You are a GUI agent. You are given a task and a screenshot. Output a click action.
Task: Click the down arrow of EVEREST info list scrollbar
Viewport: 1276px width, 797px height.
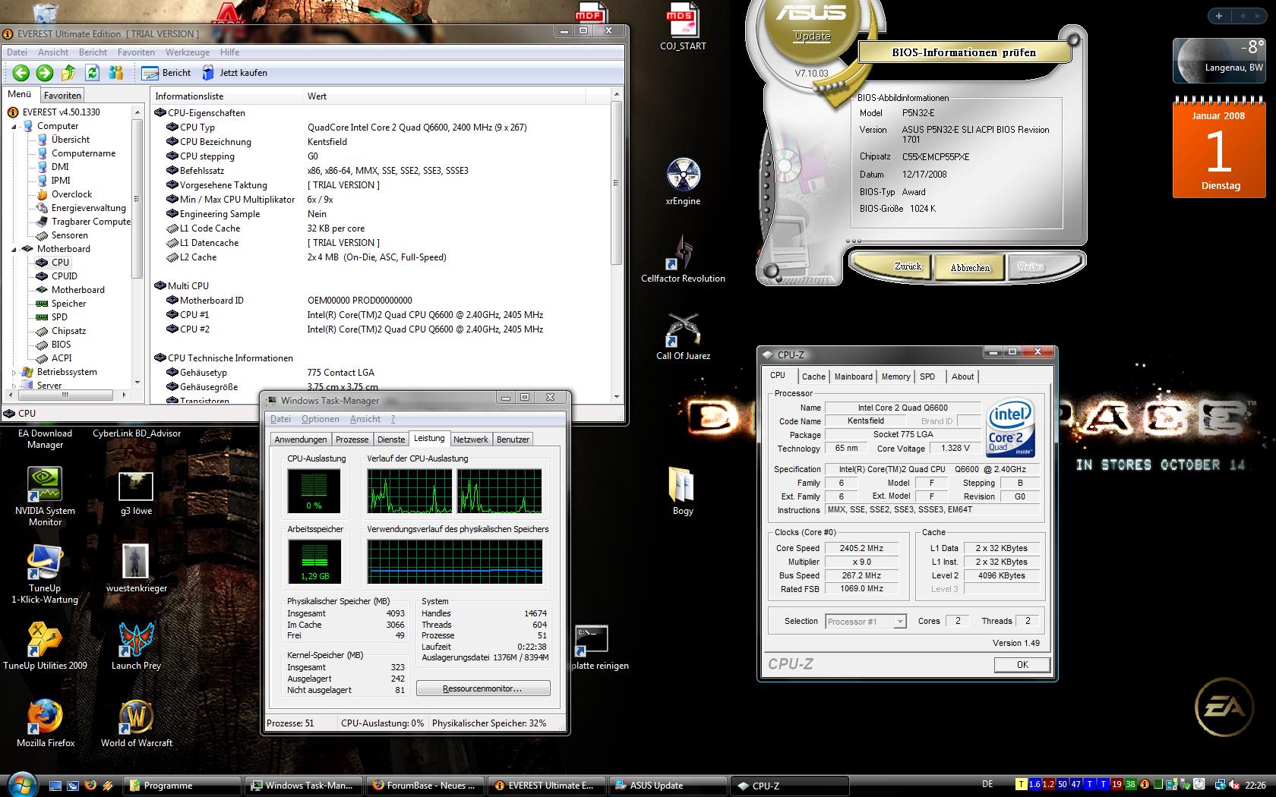(616, 396)
